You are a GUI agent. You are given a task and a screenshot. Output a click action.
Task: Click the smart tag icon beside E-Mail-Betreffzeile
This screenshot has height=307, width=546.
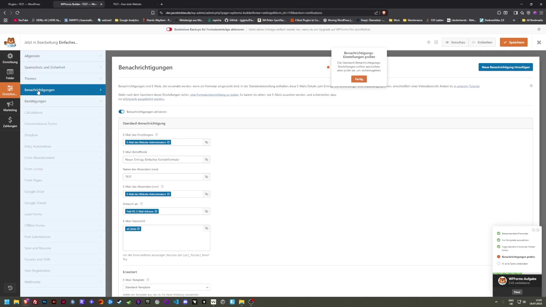coord(206,159)
